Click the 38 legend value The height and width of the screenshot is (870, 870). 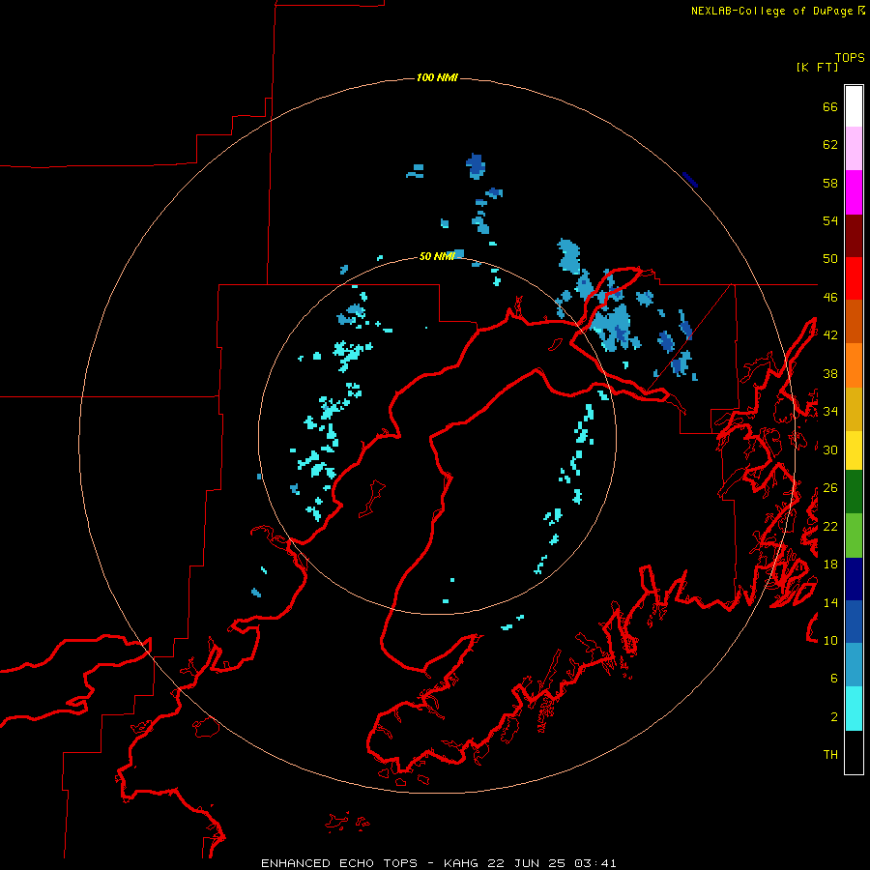pos(830,373)
